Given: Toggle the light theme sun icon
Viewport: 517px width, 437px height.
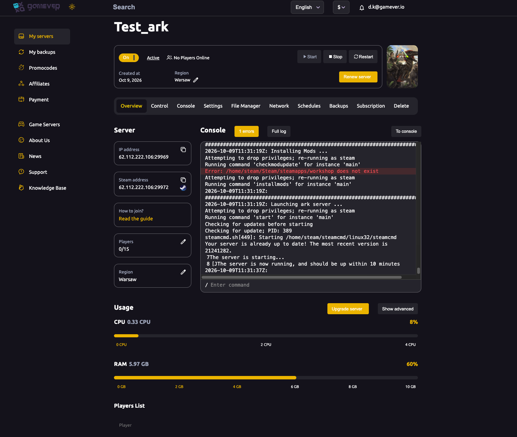Looking at the screenshot, I should point(72,7).
